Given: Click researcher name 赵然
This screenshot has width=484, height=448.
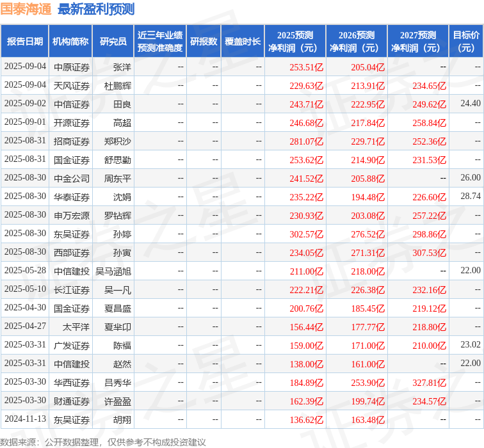Looking at the screenshot, I should pos(122,364).
